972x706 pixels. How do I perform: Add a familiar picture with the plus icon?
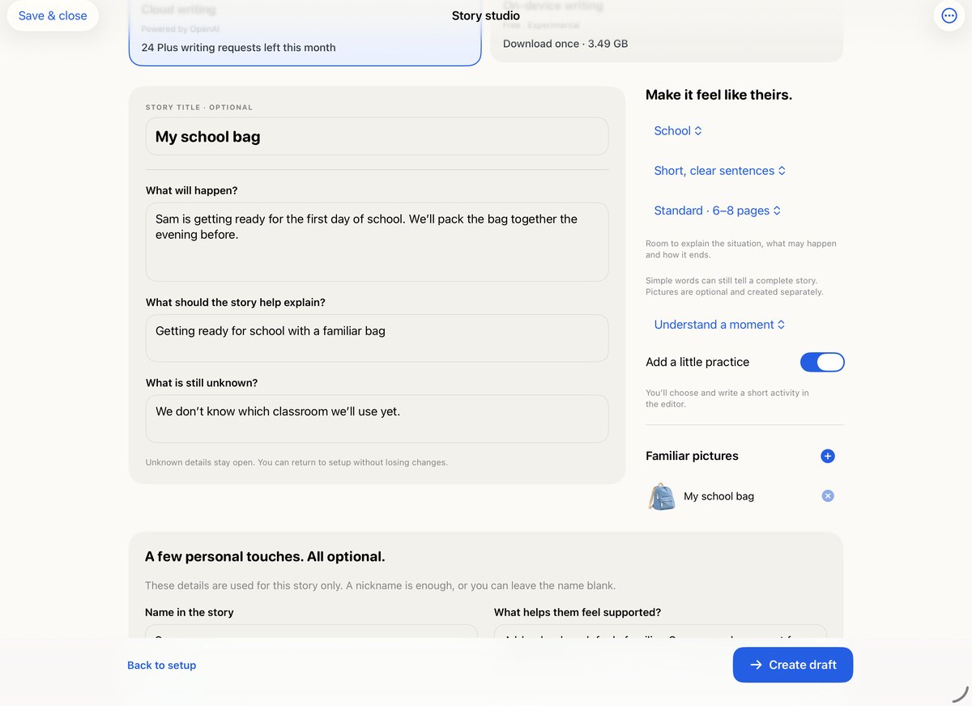tap(827, 456)
